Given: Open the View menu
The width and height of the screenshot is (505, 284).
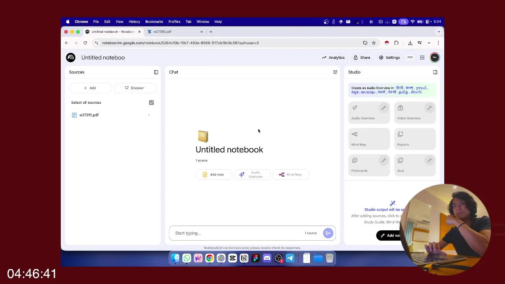Looking at the screenshot, I should 120,22.
